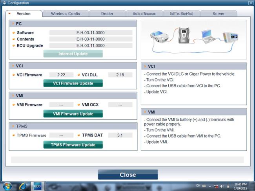Switch to the Wireless Config tab
Viewport: 255px width, 191px height.
(66, 14)
